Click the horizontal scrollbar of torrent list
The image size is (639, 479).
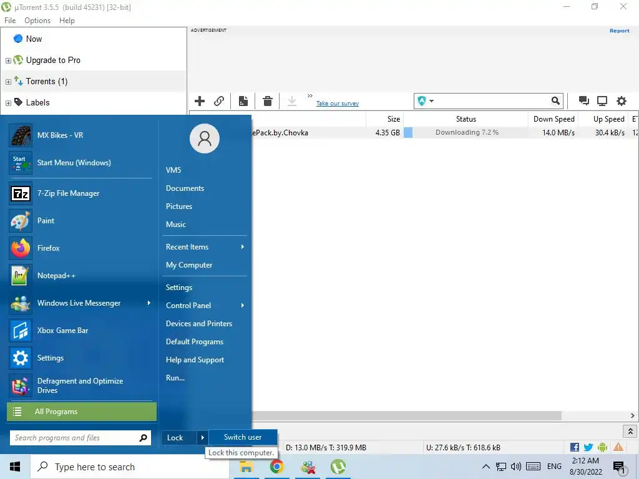(406, 415)
